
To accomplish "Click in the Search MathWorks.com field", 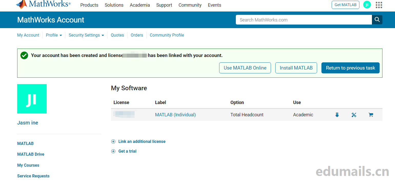I will tap(304, 20).
